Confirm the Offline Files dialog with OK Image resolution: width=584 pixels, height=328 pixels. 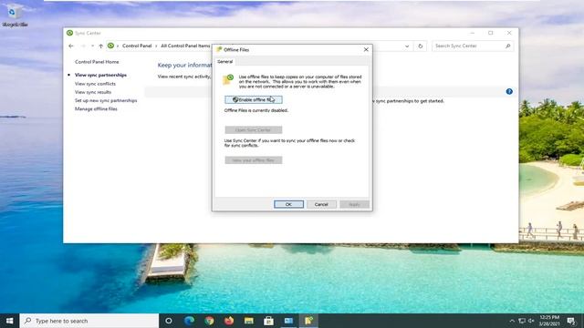click(288, 204)
